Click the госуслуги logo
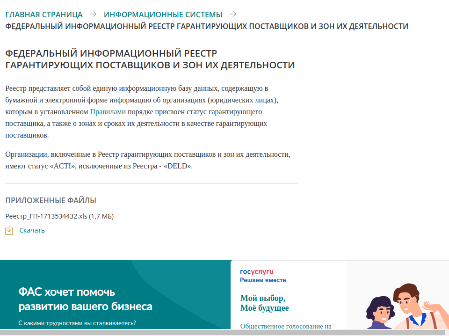 (x=257, y=271)
